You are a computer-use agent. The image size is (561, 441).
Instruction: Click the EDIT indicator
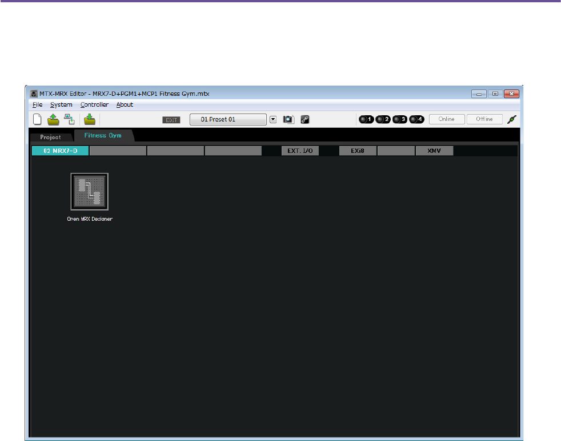171,120
